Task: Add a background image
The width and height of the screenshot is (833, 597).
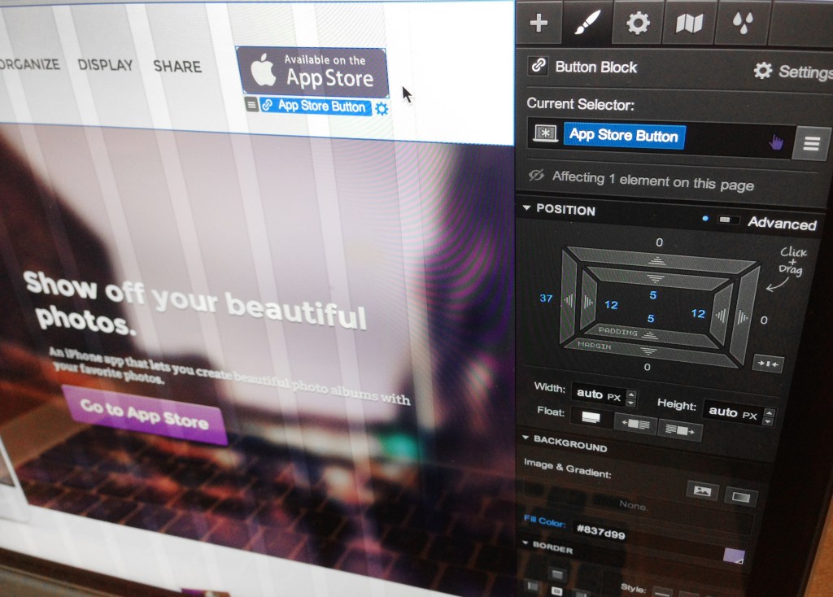Action: [702, 490]
